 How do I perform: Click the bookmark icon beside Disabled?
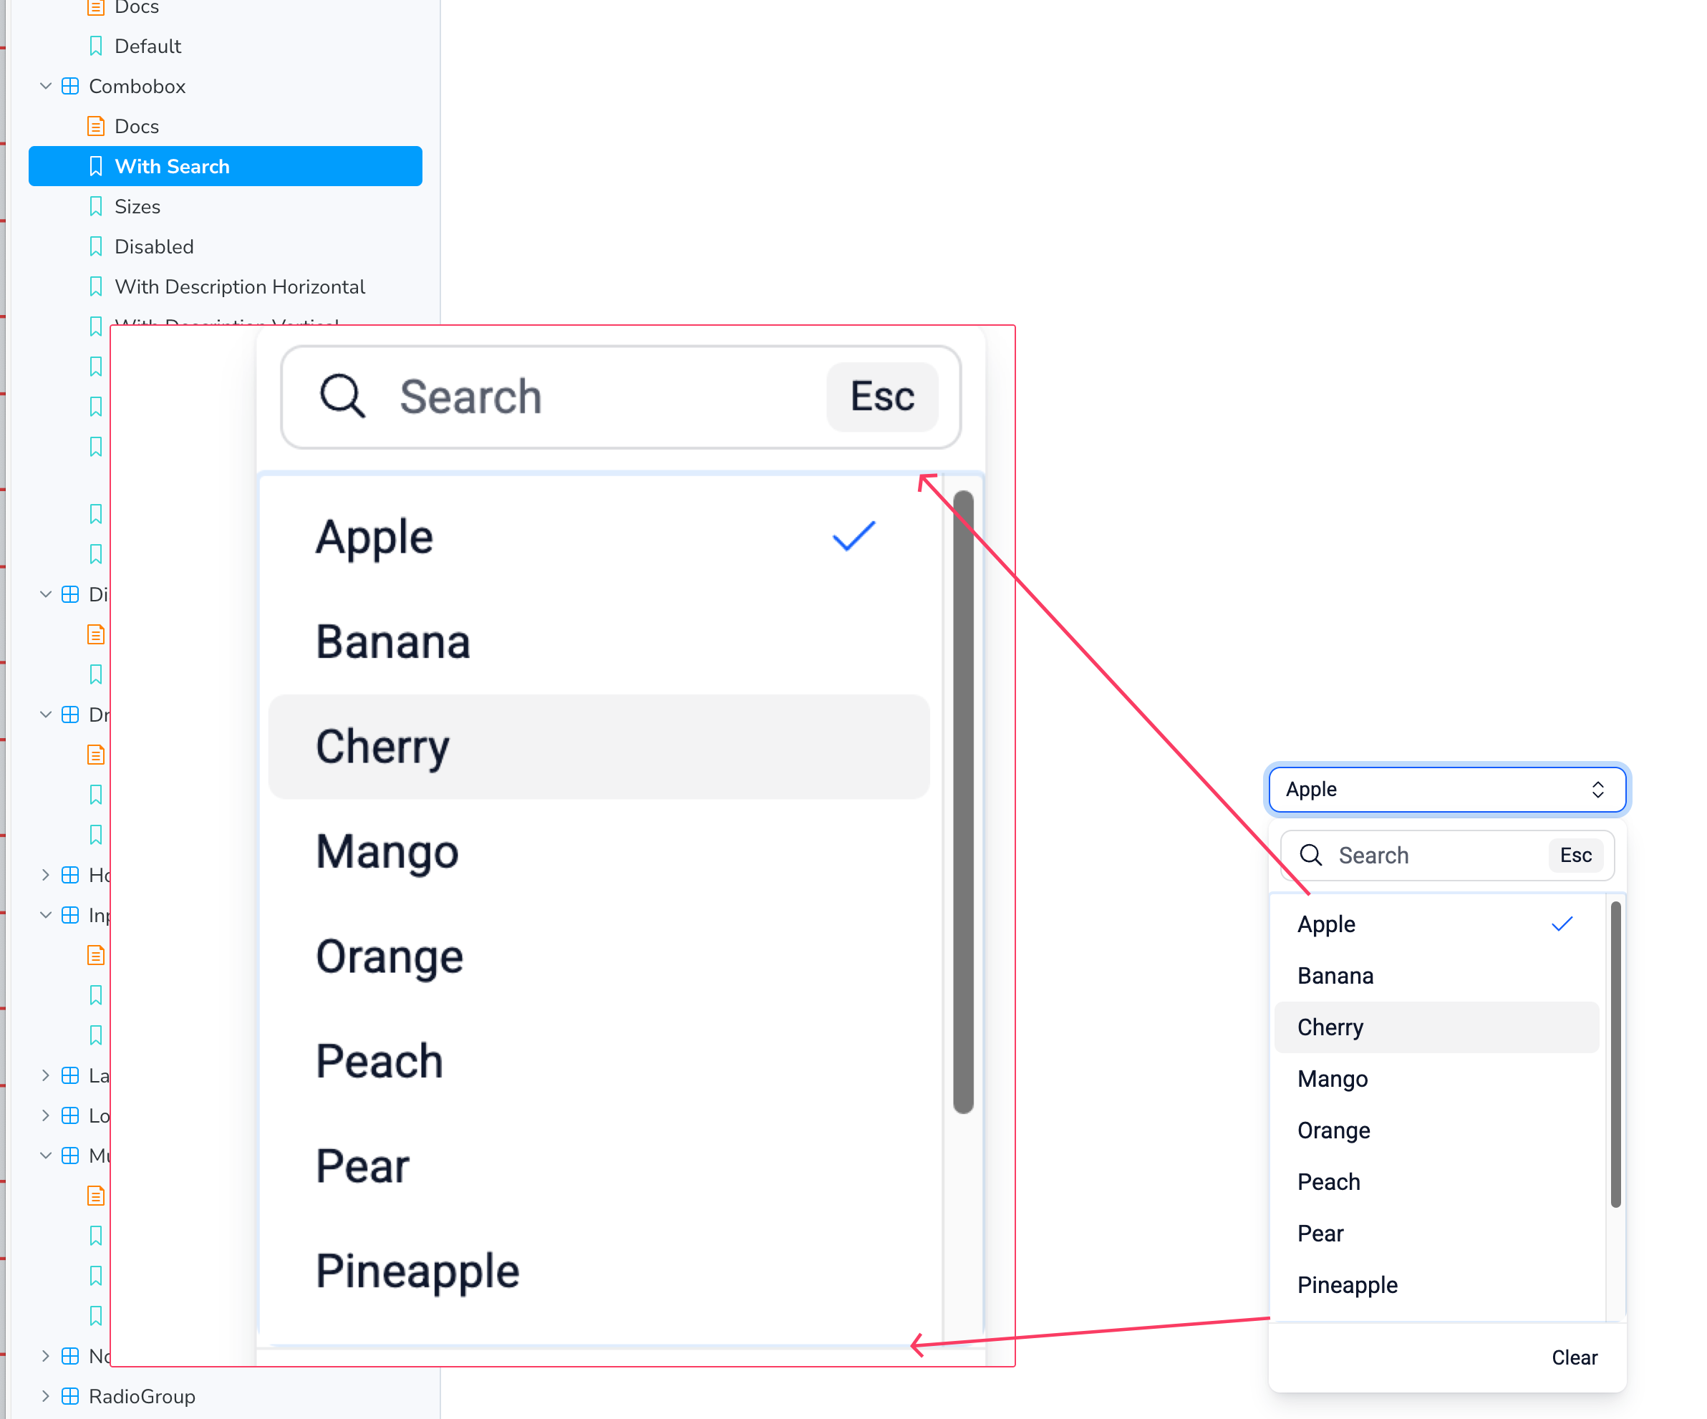96,246
